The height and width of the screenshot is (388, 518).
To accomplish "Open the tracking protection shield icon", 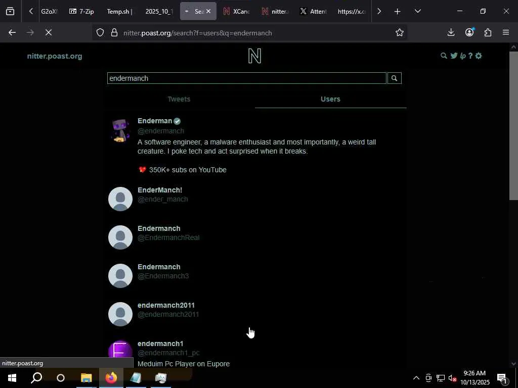I will coord(100,32).
